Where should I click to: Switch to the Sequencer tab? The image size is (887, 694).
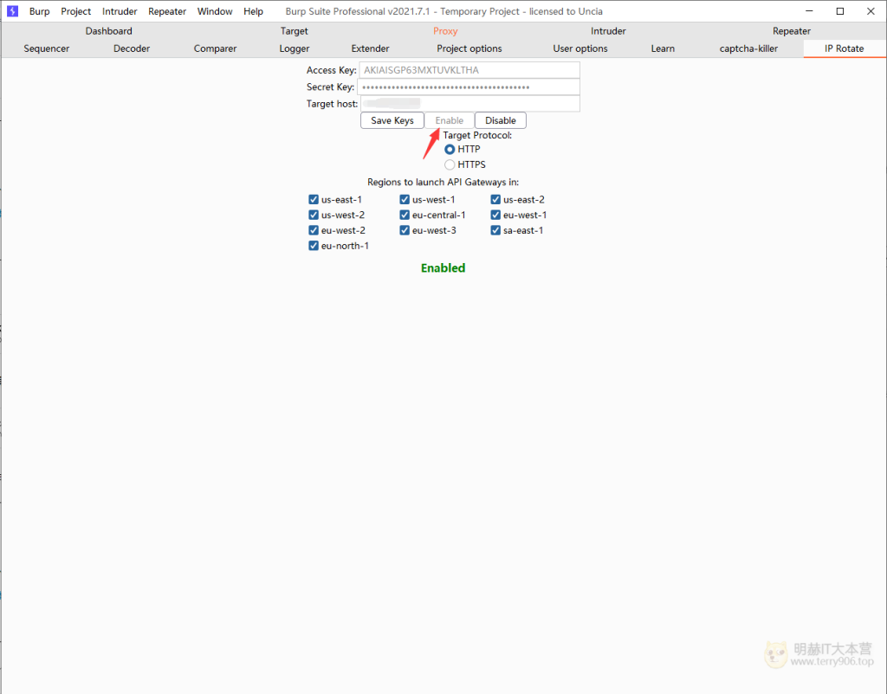[x=47, y=48]
